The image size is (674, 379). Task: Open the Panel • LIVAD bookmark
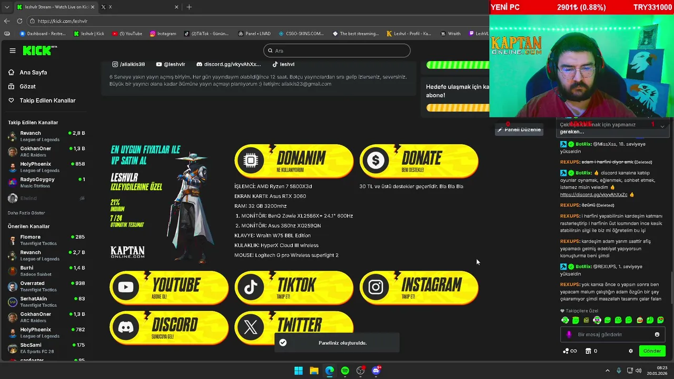254,34
